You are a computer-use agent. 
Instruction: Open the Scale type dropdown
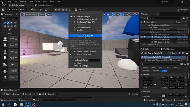point(148,84)
